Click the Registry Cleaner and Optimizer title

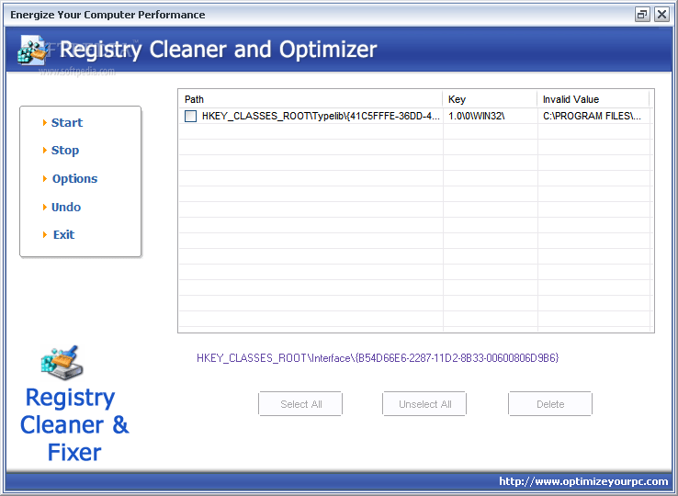(x=219, y=50)
